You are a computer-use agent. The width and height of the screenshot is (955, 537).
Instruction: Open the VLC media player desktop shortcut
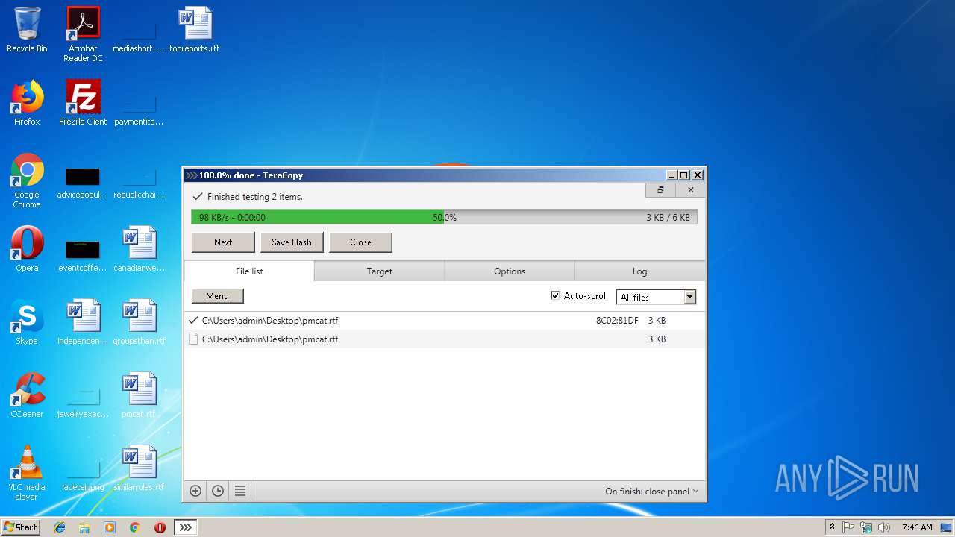coord(27,473)
